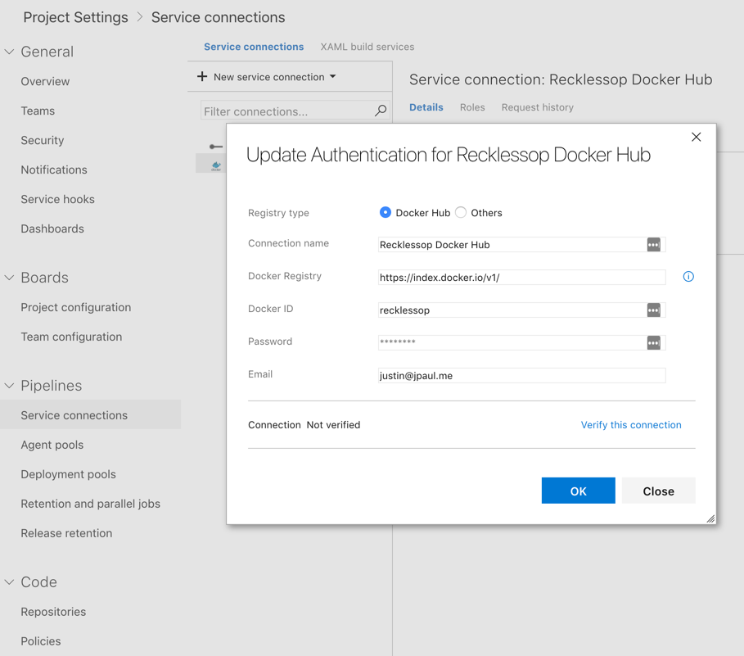
Task: Click the Boards section heading
Action: click(x=44, y=277)
